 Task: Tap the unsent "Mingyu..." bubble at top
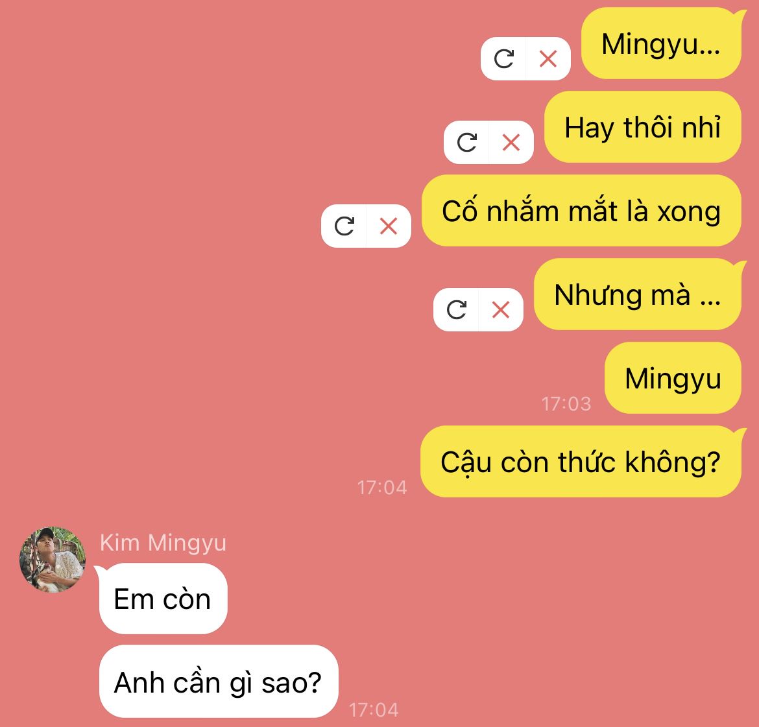click(661, 43)
